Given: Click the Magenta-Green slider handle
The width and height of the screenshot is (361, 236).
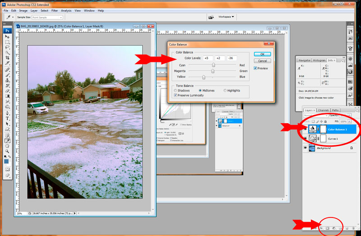Looking at the screenshot, I should (x=213, y=71).
